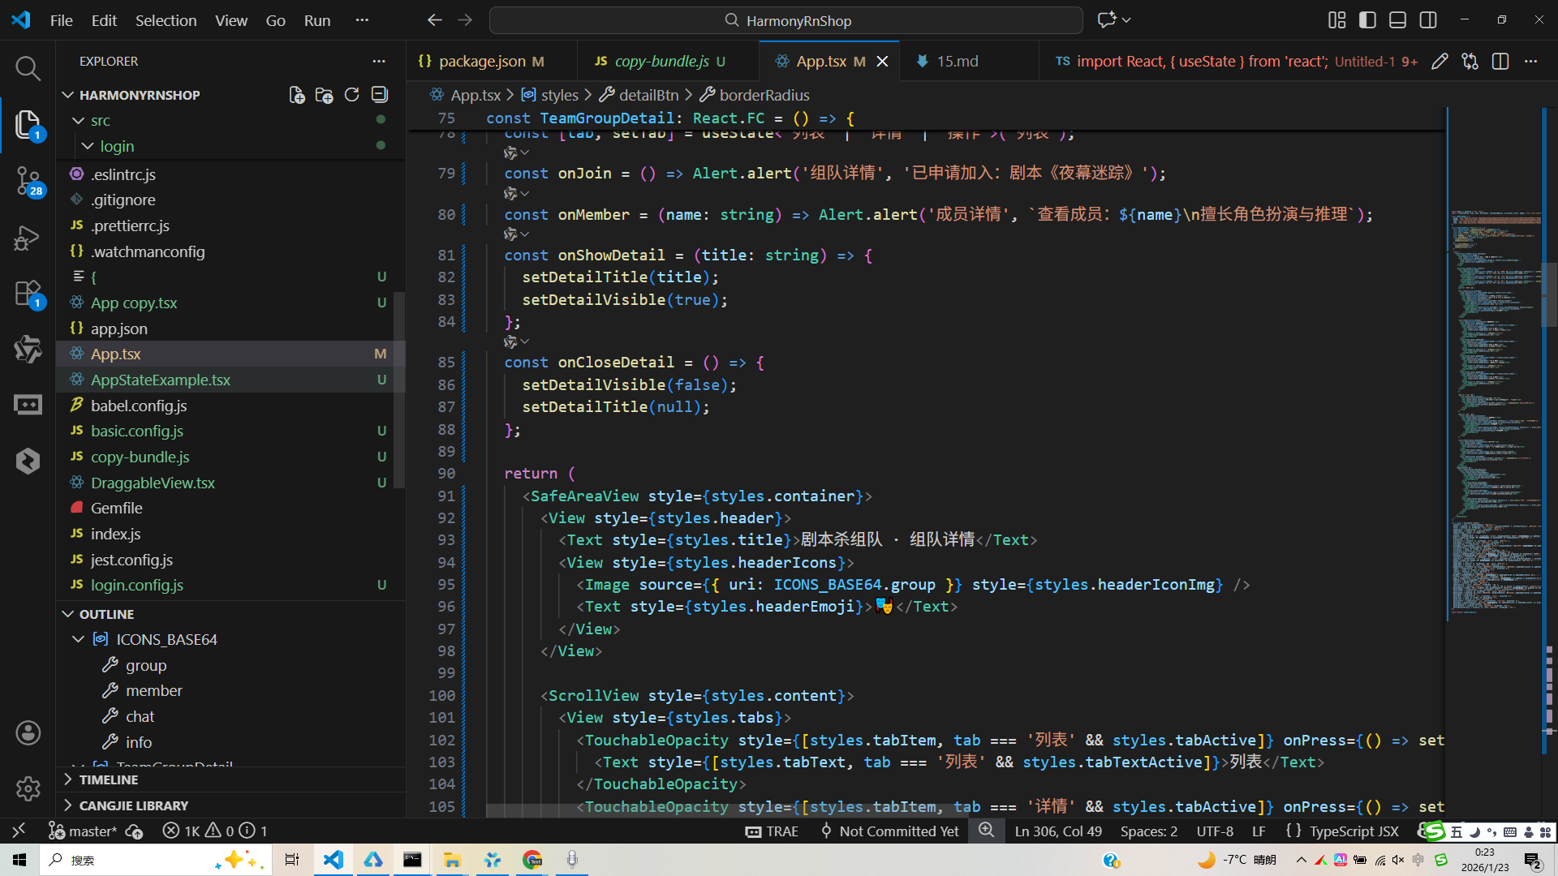Expand the TIMELINE section
This screenshot has width=1558, height=876.
tap(109, 779)
